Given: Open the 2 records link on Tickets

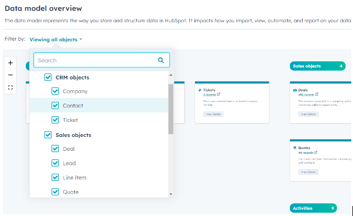Looking at the screenshot, I should pos(209,95).
